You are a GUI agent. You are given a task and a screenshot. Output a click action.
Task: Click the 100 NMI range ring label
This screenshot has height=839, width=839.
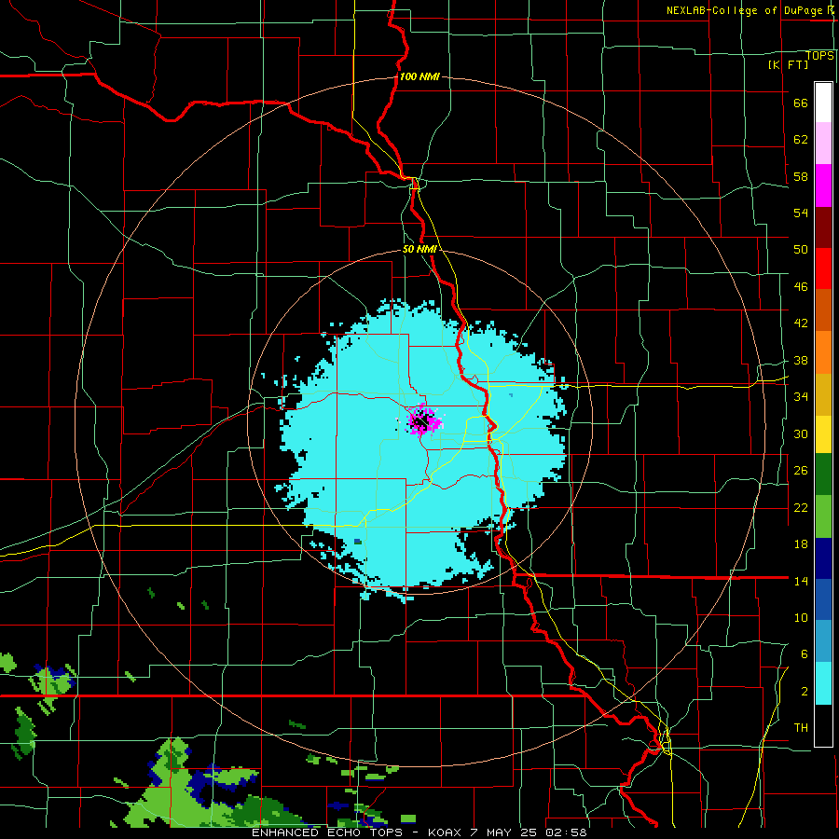419,76
